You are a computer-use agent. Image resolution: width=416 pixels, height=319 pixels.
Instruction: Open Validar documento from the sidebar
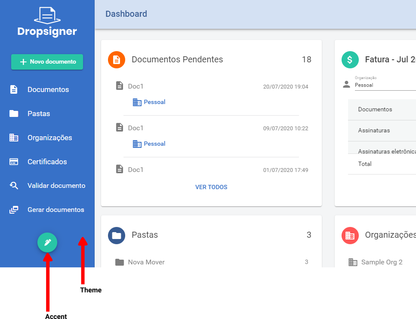[47, 186]
